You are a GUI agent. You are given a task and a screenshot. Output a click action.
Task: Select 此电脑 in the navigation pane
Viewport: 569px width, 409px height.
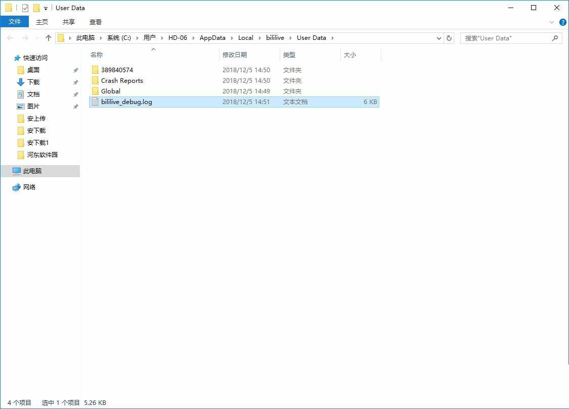pyautogui.click(x=32, y=171)
